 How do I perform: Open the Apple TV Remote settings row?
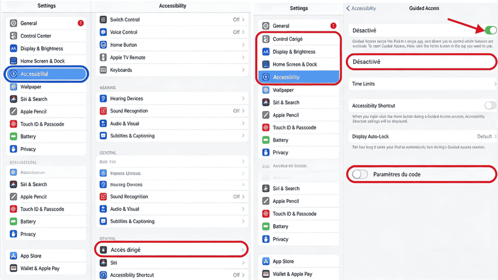click(x=171, y=58)
